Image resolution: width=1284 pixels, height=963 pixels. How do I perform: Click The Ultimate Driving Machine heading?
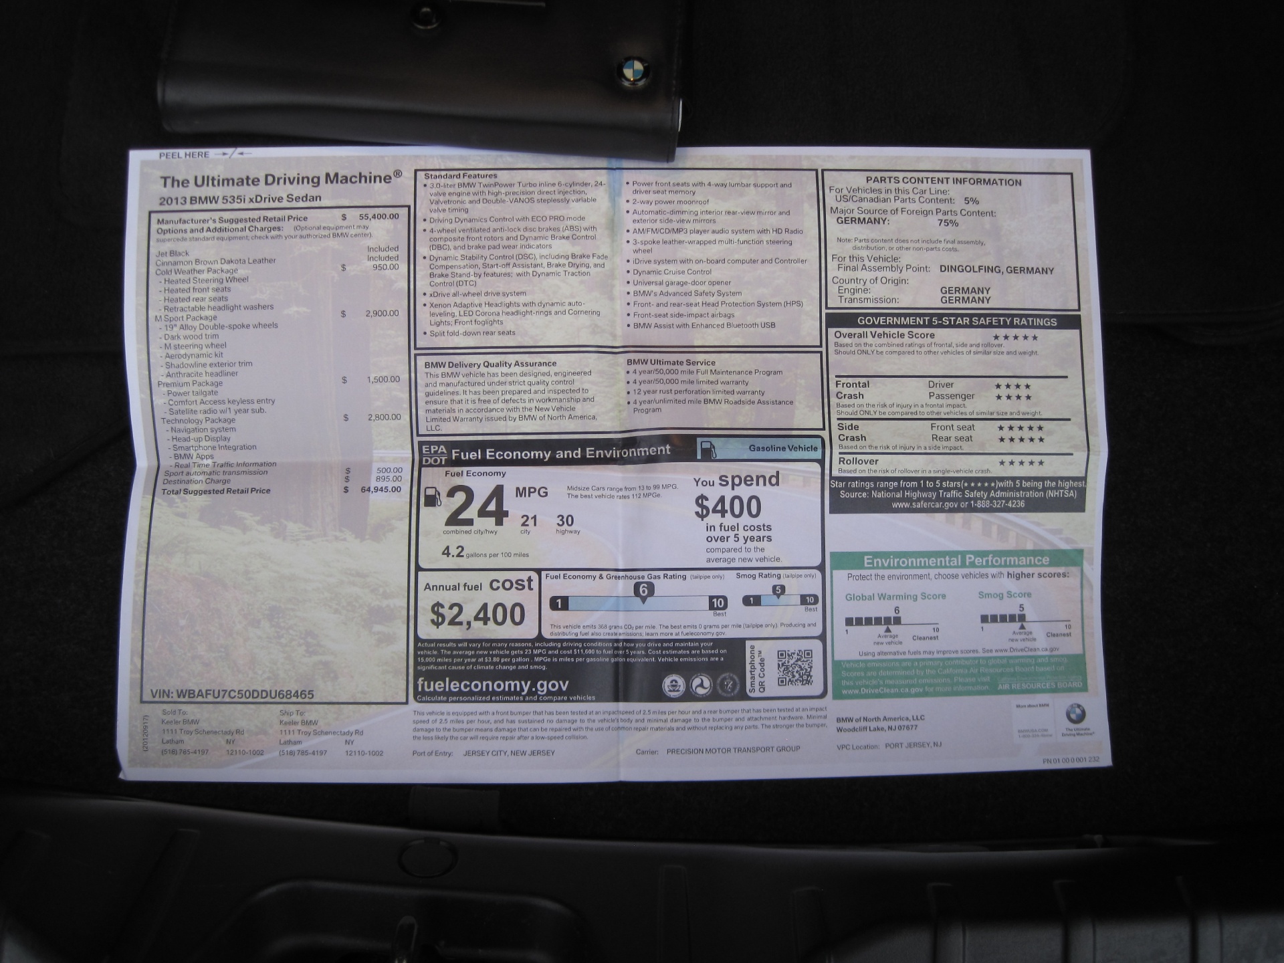point(281,179)
